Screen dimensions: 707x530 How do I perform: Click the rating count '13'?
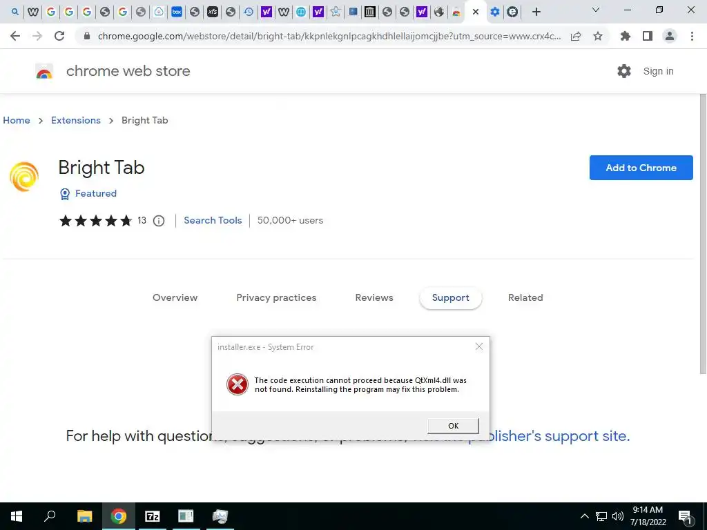142,220
